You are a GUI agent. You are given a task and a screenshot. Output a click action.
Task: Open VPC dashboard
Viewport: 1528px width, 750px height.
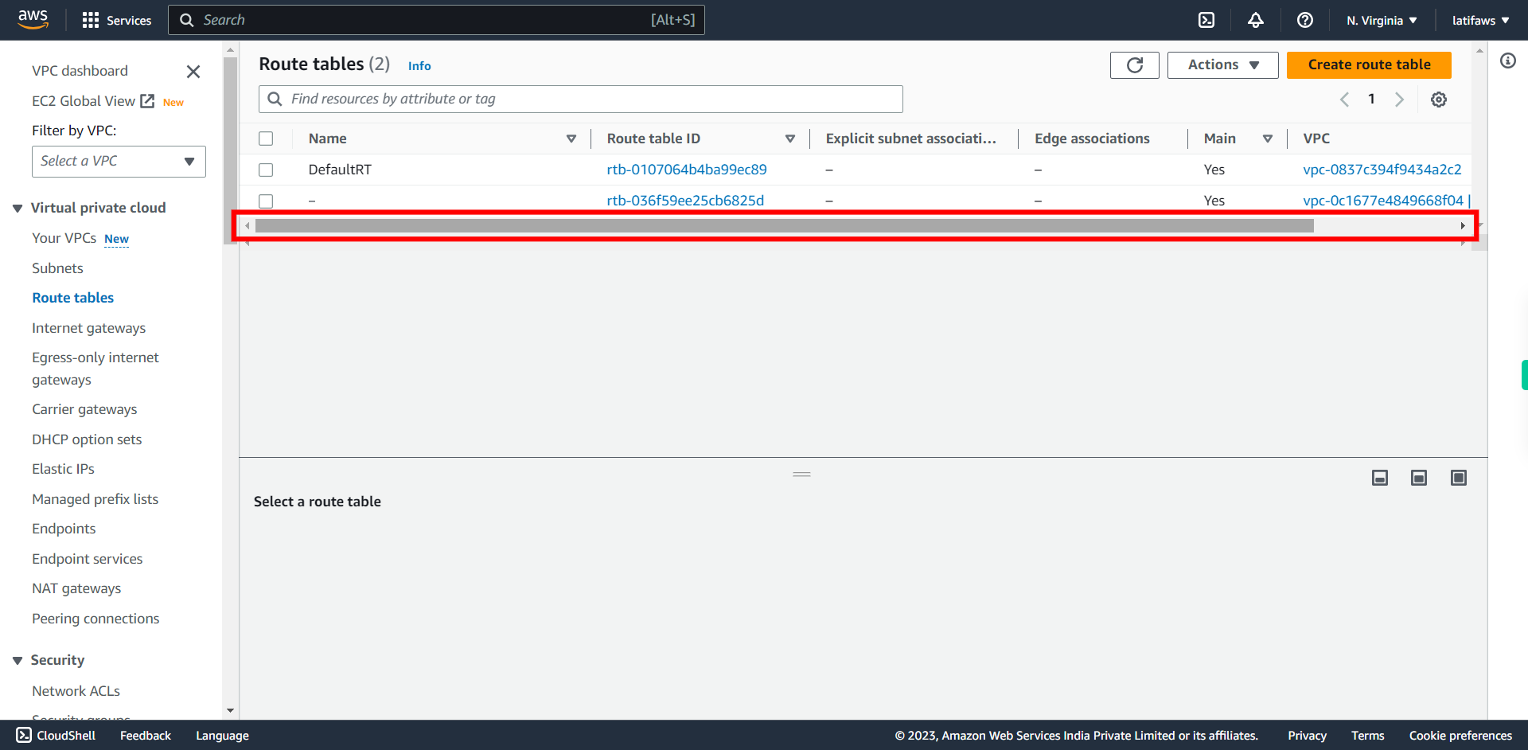click(x=80, y=71)
